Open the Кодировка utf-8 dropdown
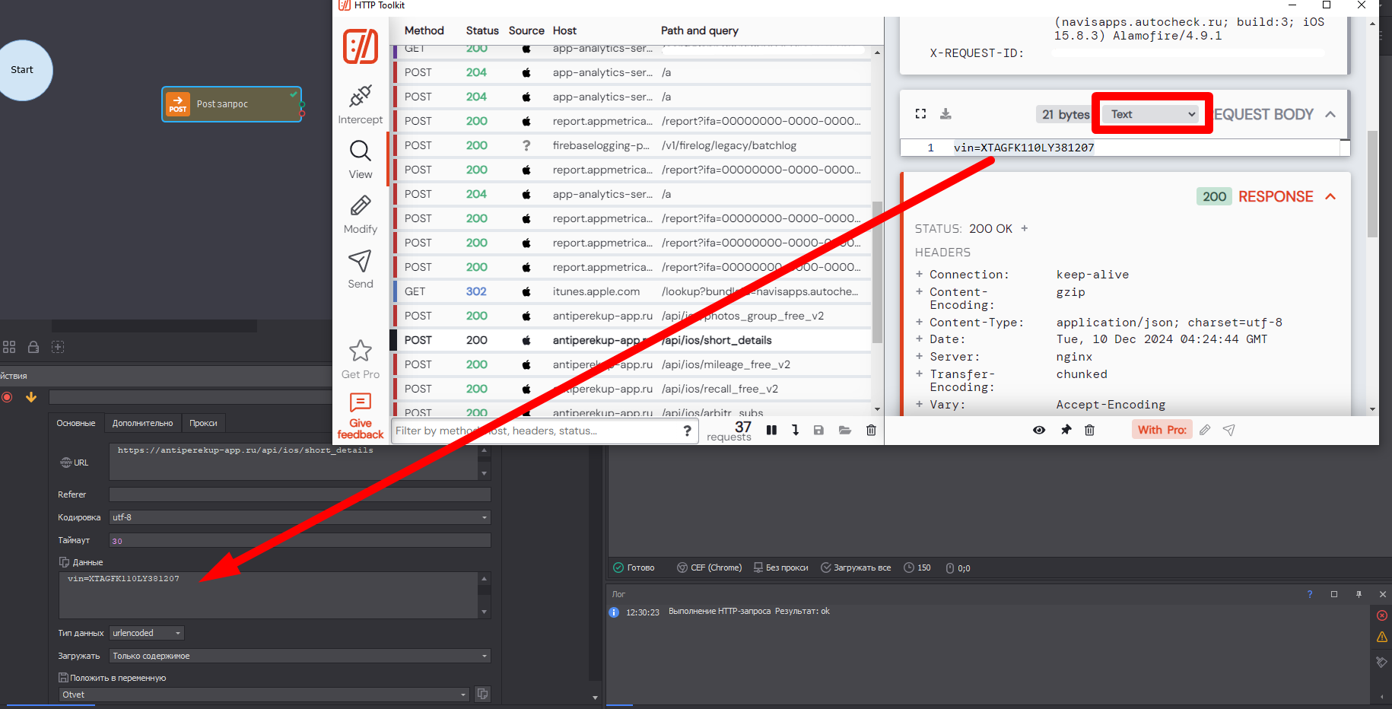The width and height of the screenshot is (1392, 709). tap(300, 517)
